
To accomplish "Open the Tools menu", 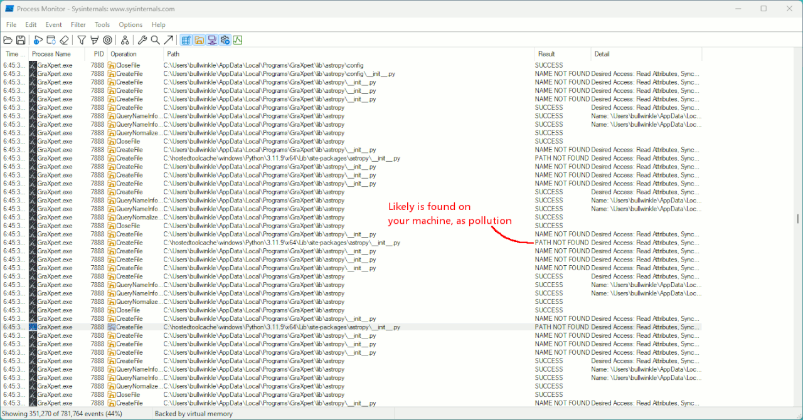I will (102, 24).
